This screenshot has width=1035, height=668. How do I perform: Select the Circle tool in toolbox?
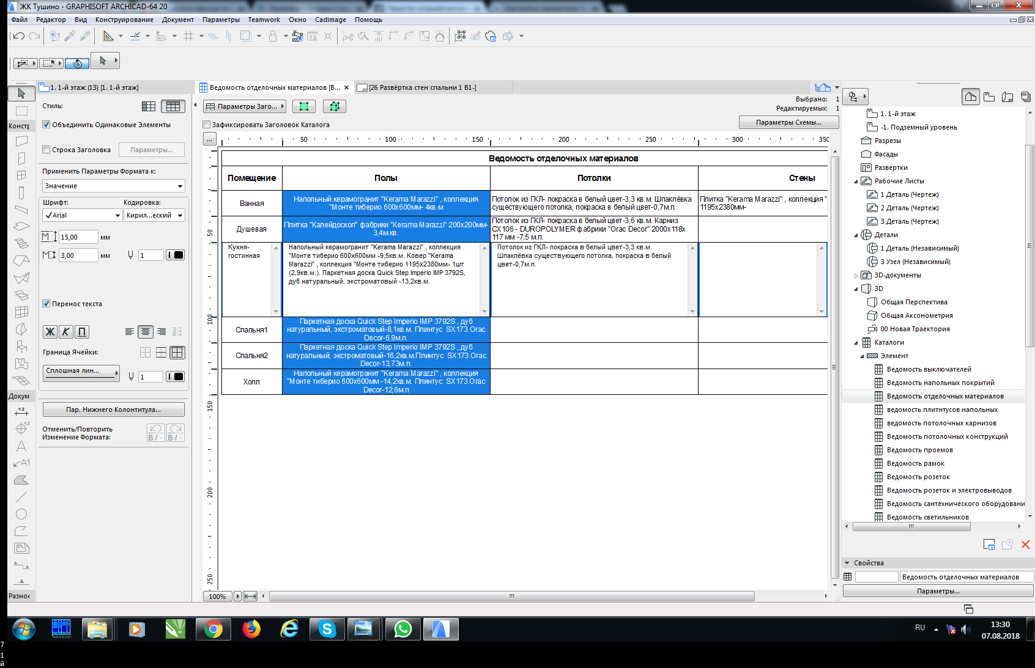click(21, 514)
